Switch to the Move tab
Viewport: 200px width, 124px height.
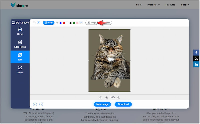coord(20,70)
